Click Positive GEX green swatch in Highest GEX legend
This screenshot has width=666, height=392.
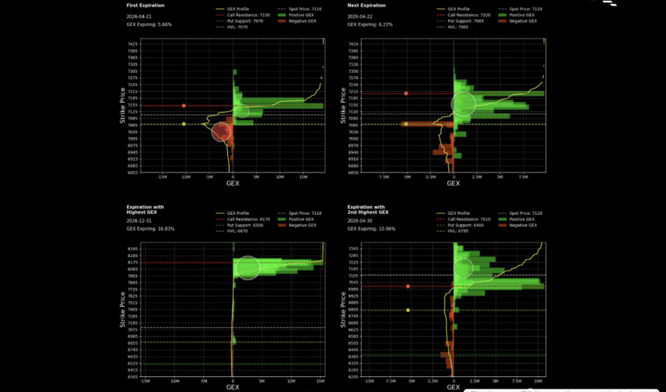point(282,220)
